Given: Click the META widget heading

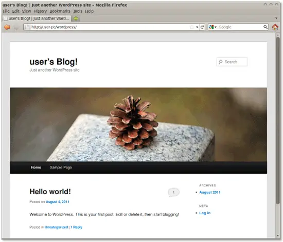Looking at the screenshot, I should pos(204,206).
